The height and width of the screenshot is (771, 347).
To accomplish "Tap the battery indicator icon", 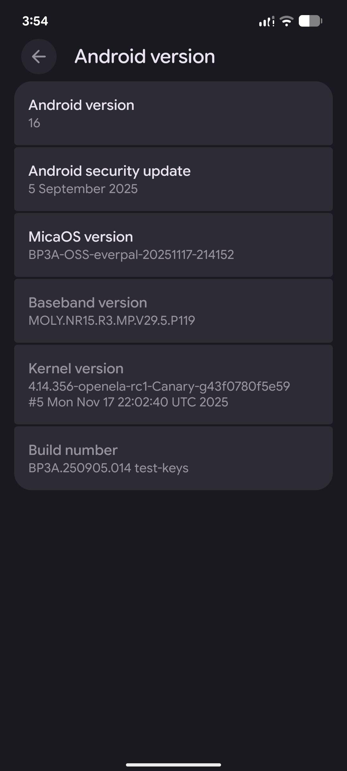I will click(x=310, y=21).
